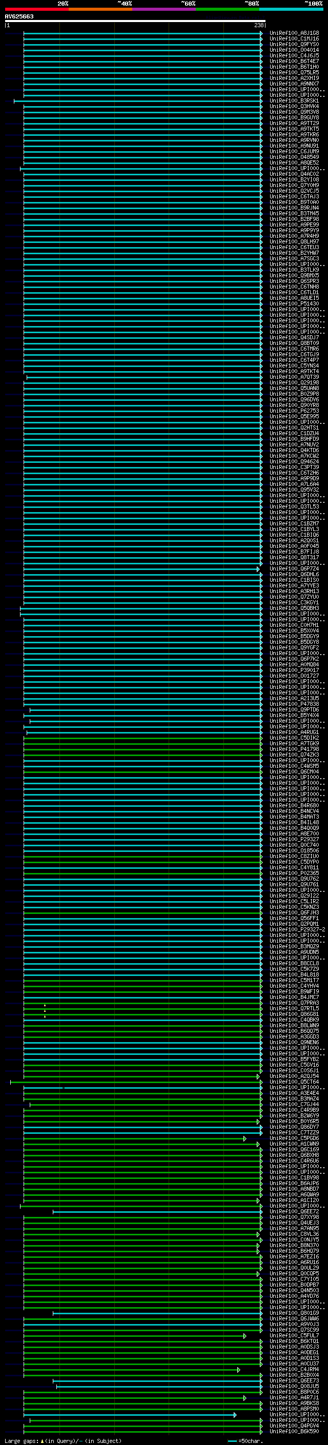Select label UniRef100_Q75LR5

tap(294, 72)
